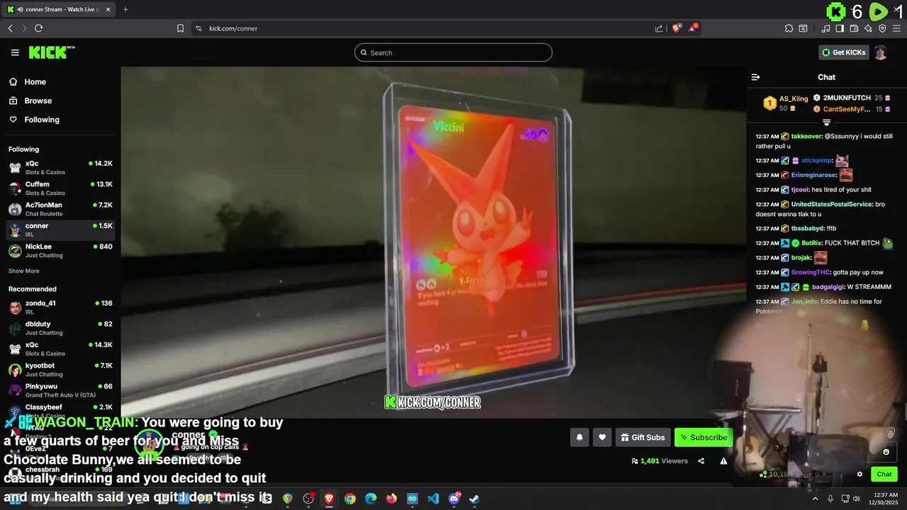Open Pinkyuwu recommended channel
The width and height of the screenshot is (907, 510).
pyautogui.click(x=60, y=390)
